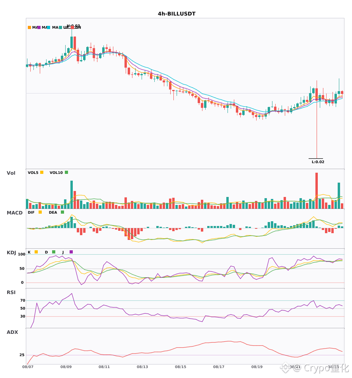Click the DIF legend text

coord(31,212)
